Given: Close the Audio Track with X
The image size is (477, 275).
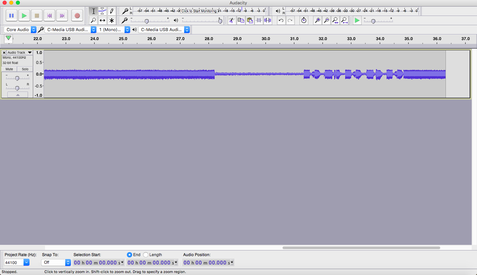Looking at the screenshot, I should pos(4,52).
